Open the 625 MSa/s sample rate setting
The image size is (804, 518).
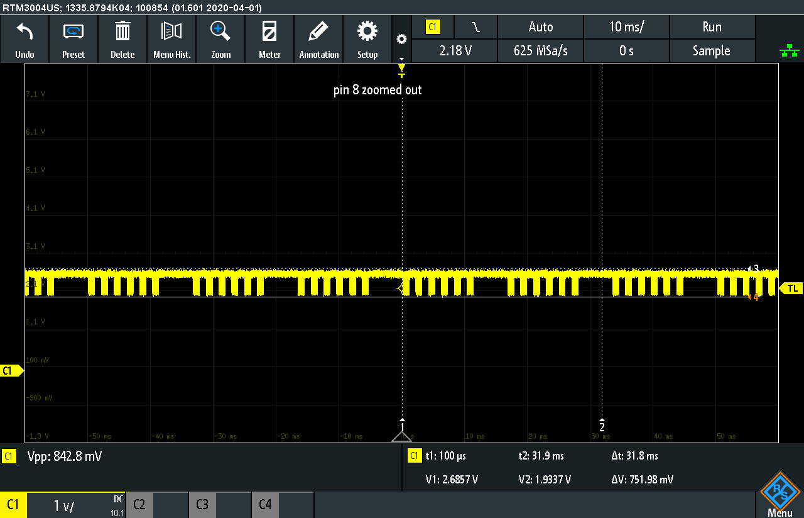click(541, 51)
